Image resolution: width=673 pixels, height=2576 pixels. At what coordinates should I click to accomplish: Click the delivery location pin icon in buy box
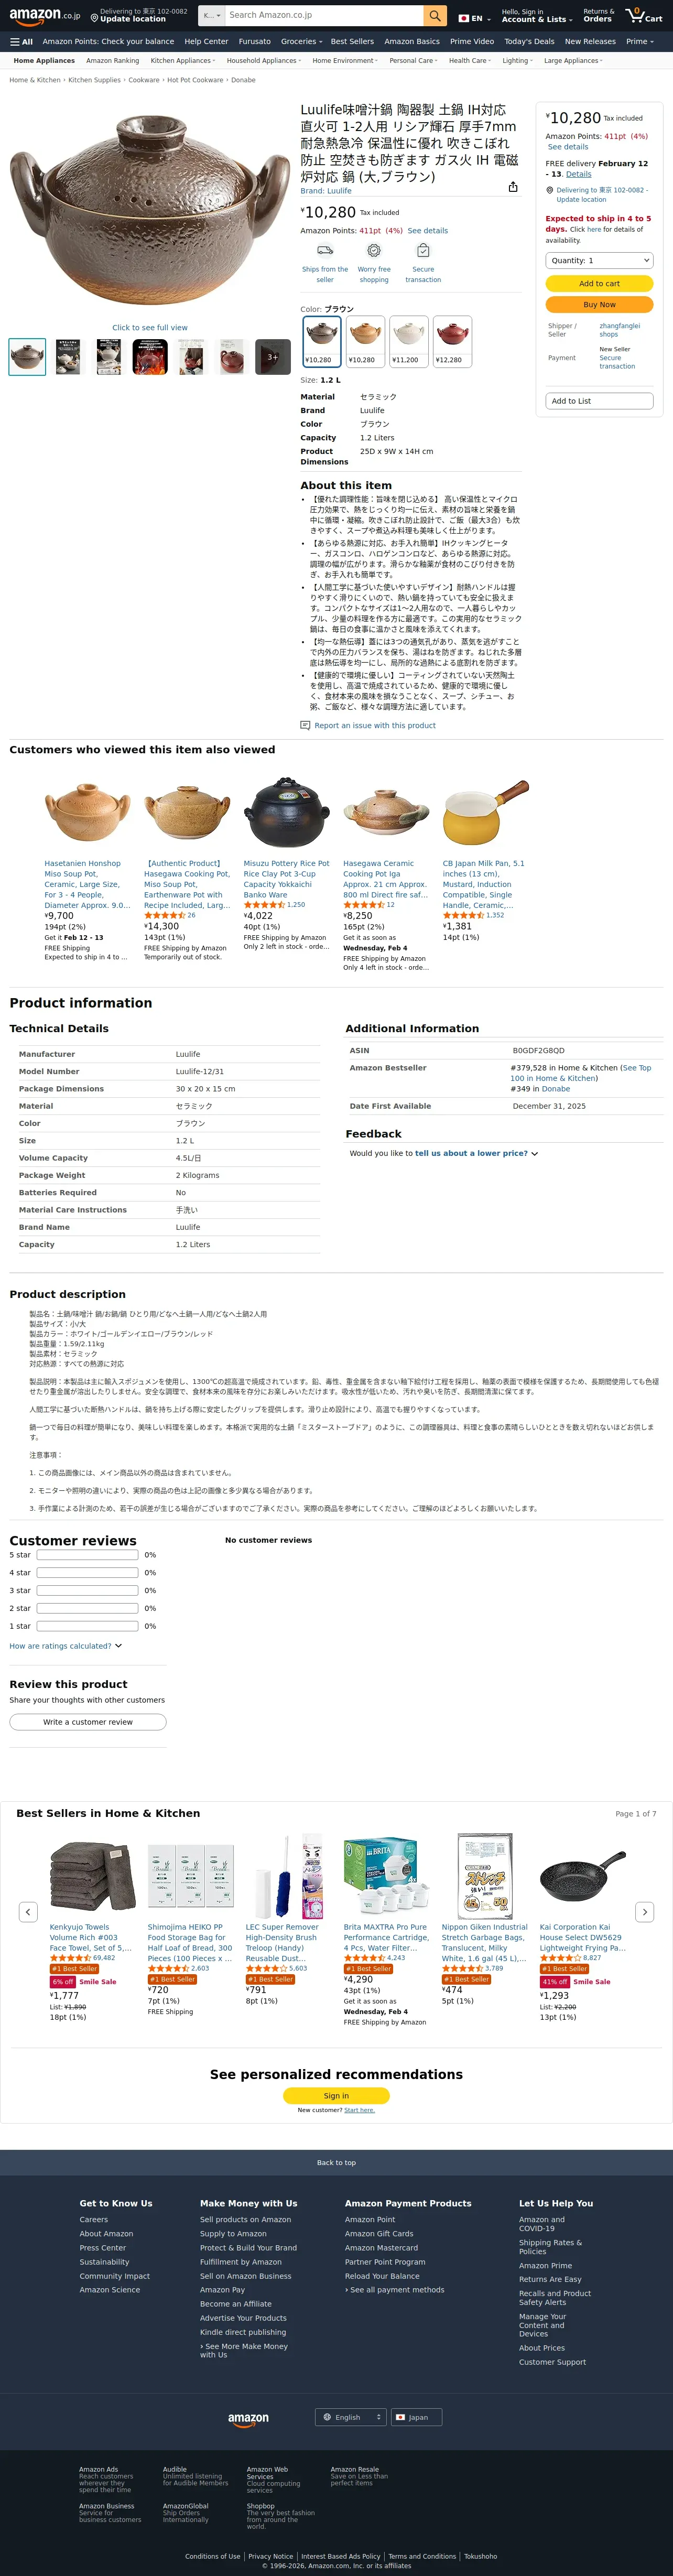(549, 190)
